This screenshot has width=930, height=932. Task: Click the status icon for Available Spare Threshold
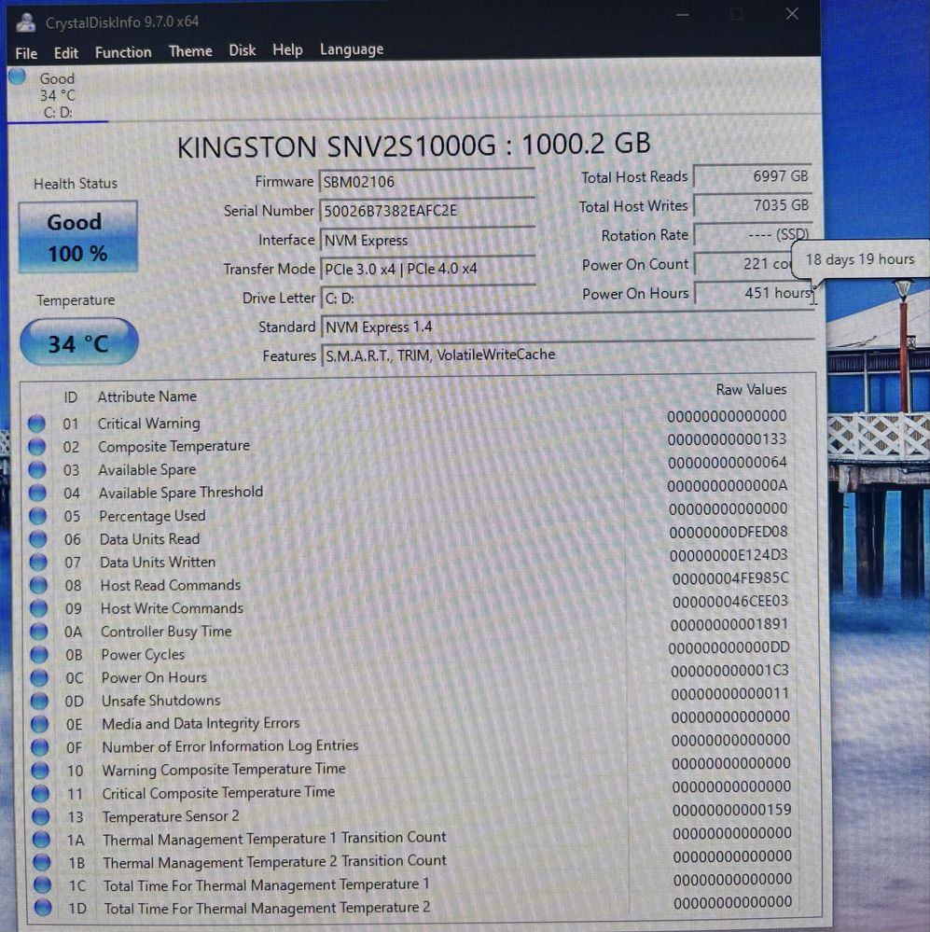[37, 493]
